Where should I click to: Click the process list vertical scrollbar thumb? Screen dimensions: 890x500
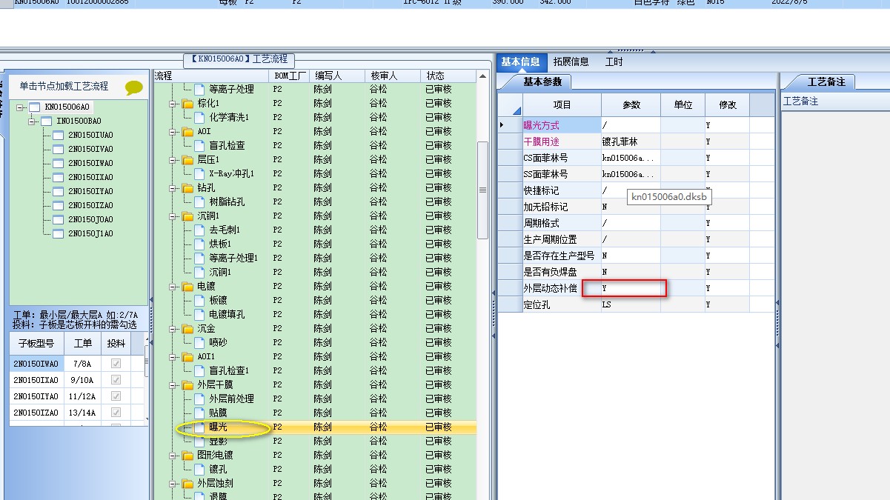click(x=482, y=190)
